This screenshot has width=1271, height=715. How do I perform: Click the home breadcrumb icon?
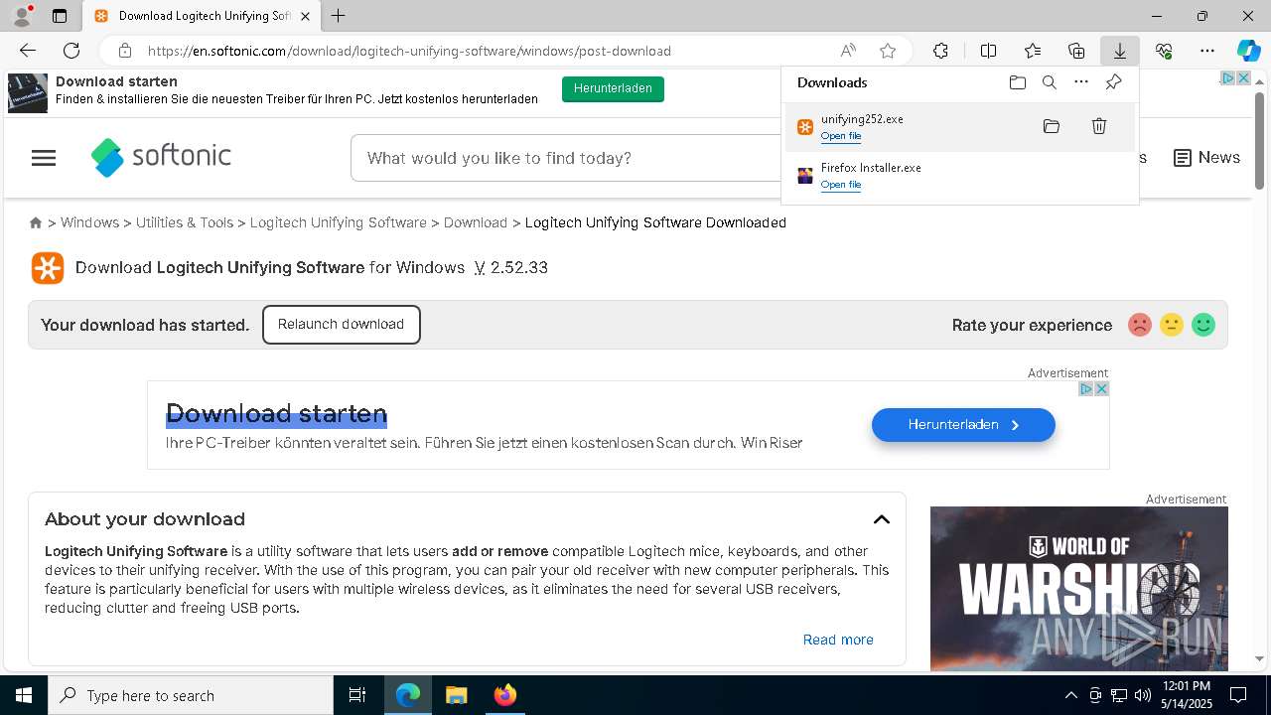[36, 222]
